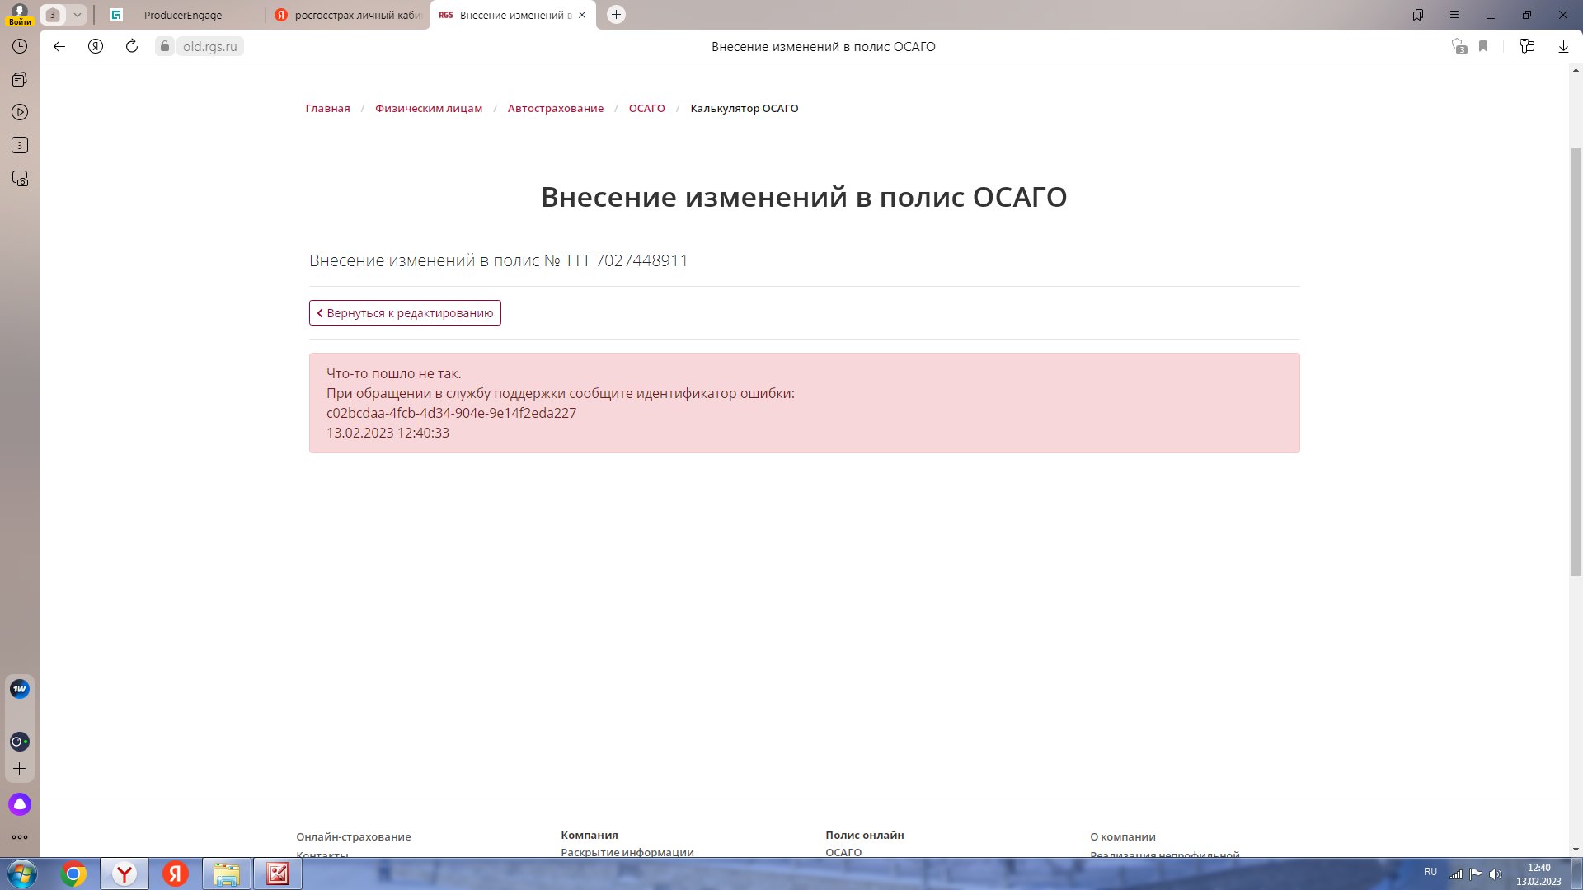Switch the RU input language indicator

[x=1430, y=872]
